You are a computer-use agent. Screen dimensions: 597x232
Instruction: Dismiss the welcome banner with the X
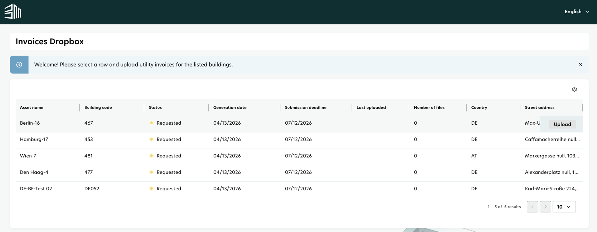coord(580,64)
